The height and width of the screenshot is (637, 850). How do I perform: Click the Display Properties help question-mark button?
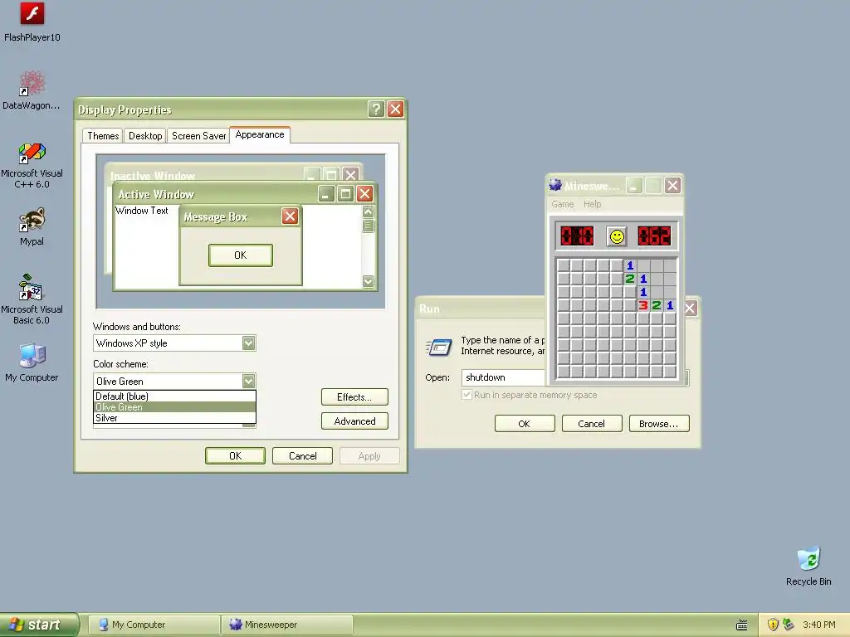pyautogui.click(x=376, y=109)
